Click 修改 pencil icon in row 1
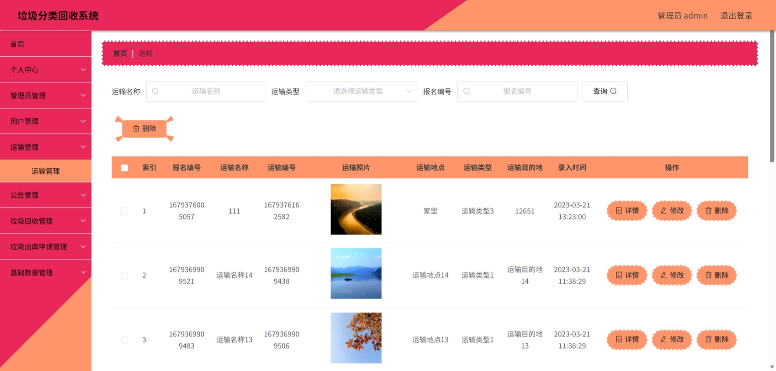 [x=664, y=211]
